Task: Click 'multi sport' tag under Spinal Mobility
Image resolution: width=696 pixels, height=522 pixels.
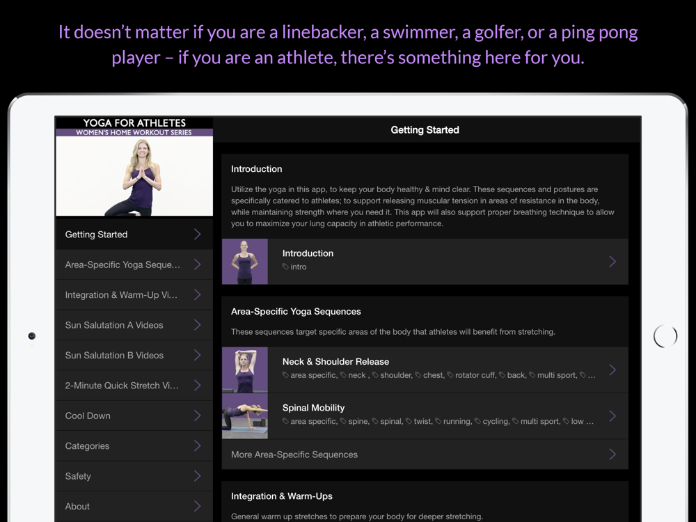Action: point(536,421)
